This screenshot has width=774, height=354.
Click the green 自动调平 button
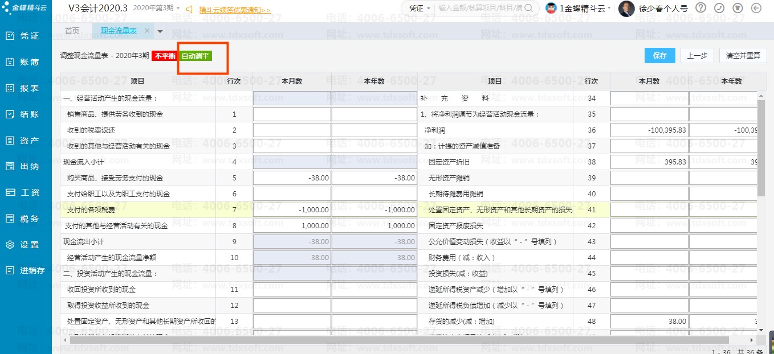coord(195,56)
